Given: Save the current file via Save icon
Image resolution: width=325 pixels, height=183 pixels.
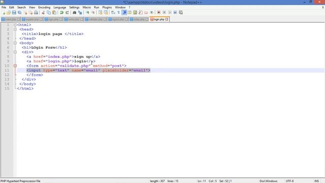Looking at the screenshot, I should coord(14,13).
